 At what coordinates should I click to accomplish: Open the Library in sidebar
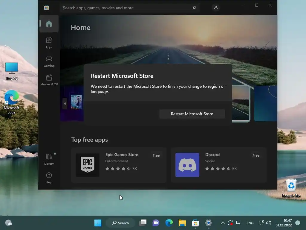[x=49, y=159]
